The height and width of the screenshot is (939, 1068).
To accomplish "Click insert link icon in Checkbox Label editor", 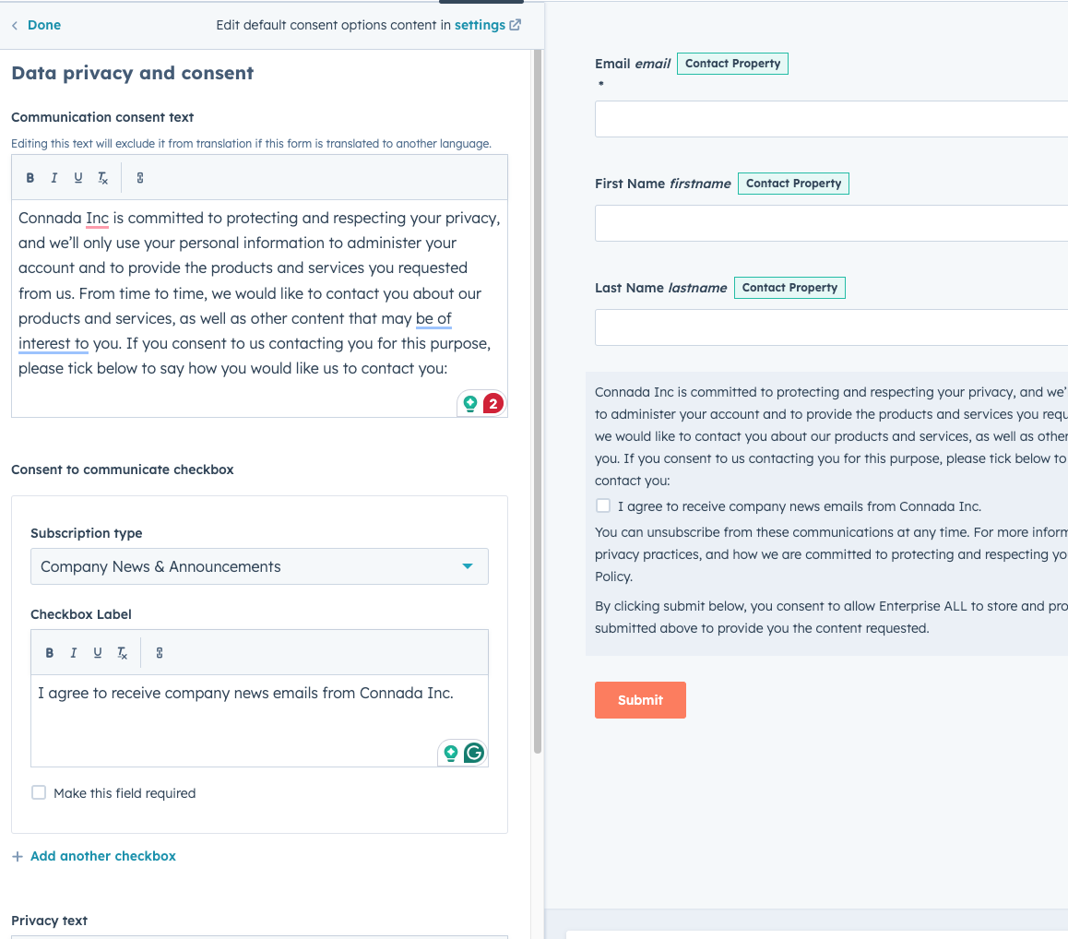I will point(160,653).
